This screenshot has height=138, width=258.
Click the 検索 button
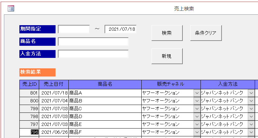[x=167, y=33]
